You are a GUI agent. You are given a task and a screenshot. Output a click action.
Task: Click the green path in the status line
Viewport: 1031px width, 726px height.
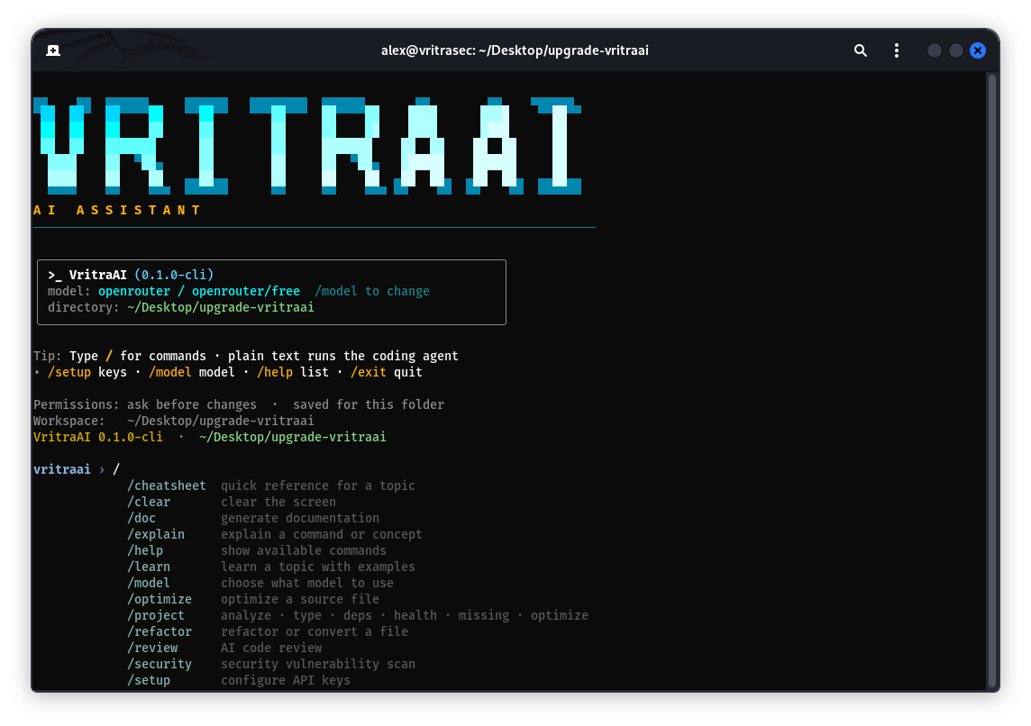(293, 437)
